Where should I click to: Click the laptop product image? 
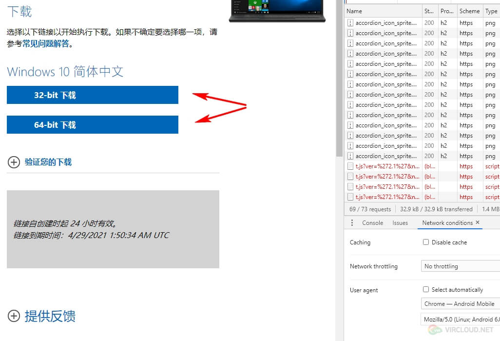(277, 11)
